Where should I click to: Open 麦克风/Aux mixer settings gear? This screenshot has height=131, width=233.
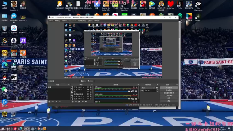[136, 91]
